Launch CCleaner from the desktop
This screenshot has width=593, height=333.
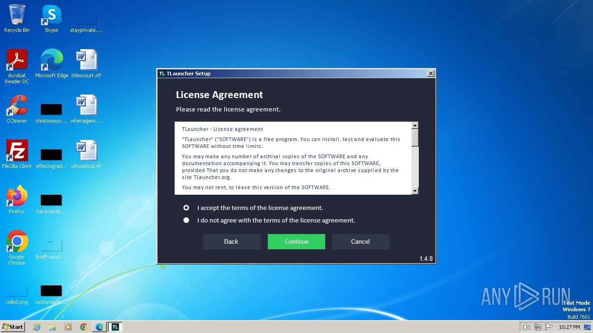click(x=17, y=109)
